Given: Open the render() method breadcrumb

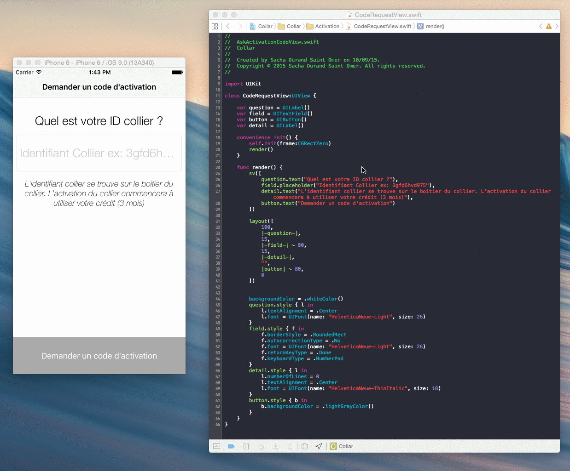Looking at the screenshot, I should coord(431,26).
